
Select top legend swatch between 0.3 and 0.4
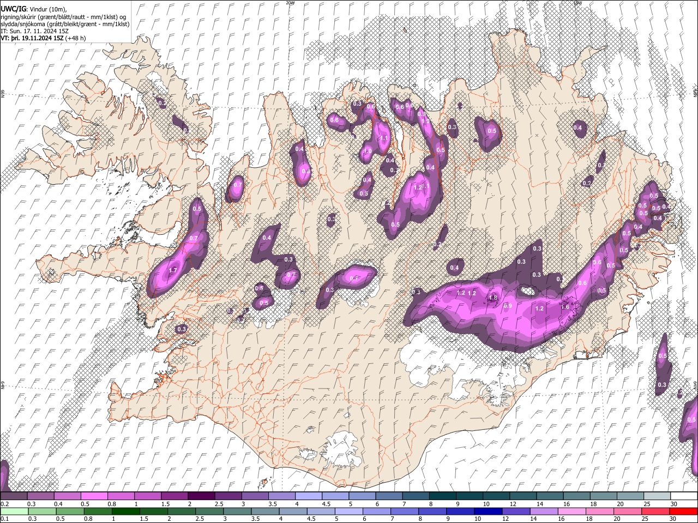pyautogui.click(x=40, y=496)
